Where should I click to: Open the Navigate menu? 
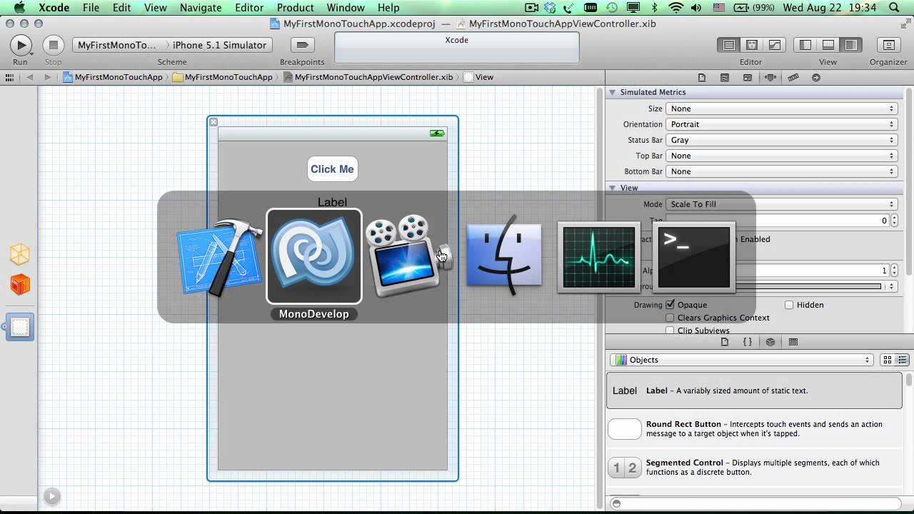pos(201,8)
